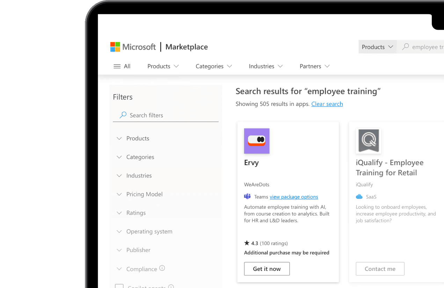Open the Categories navigation menu
Viewport: 444px width, 288px height.
tap(214, 66)
